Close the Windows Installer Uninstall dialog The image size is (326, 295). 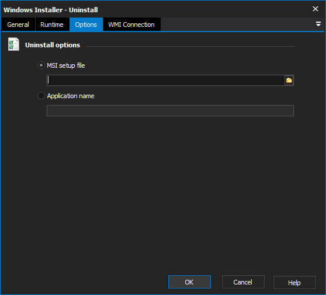[x=315, y=9]
